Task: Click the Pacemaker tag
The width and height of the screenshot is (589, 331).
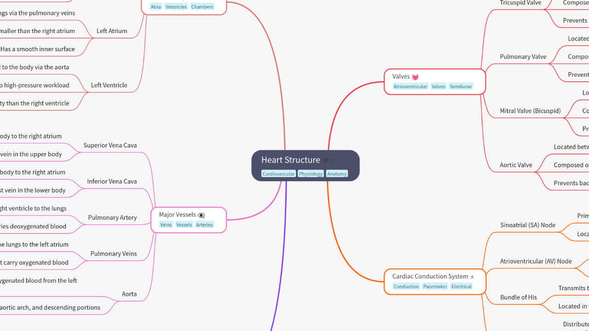Action: 435,286
